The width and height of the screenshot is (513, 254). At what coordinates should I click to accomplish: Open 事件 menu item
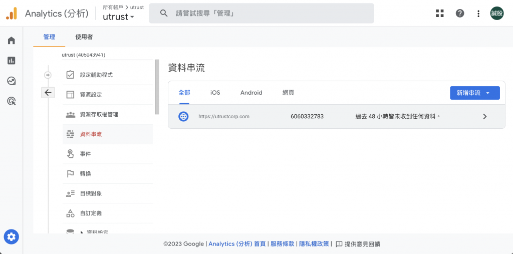coord(108,154)
